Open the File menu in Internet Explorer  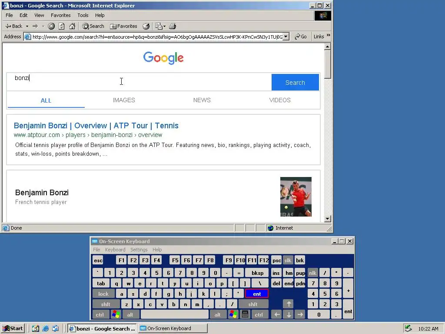[x=9, y=15]
